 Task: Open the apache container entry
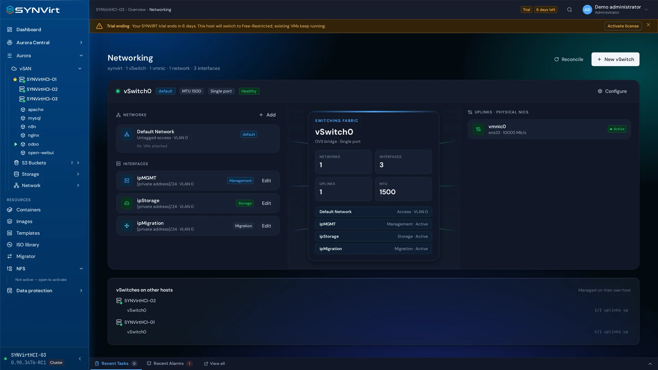pos(36,110)
